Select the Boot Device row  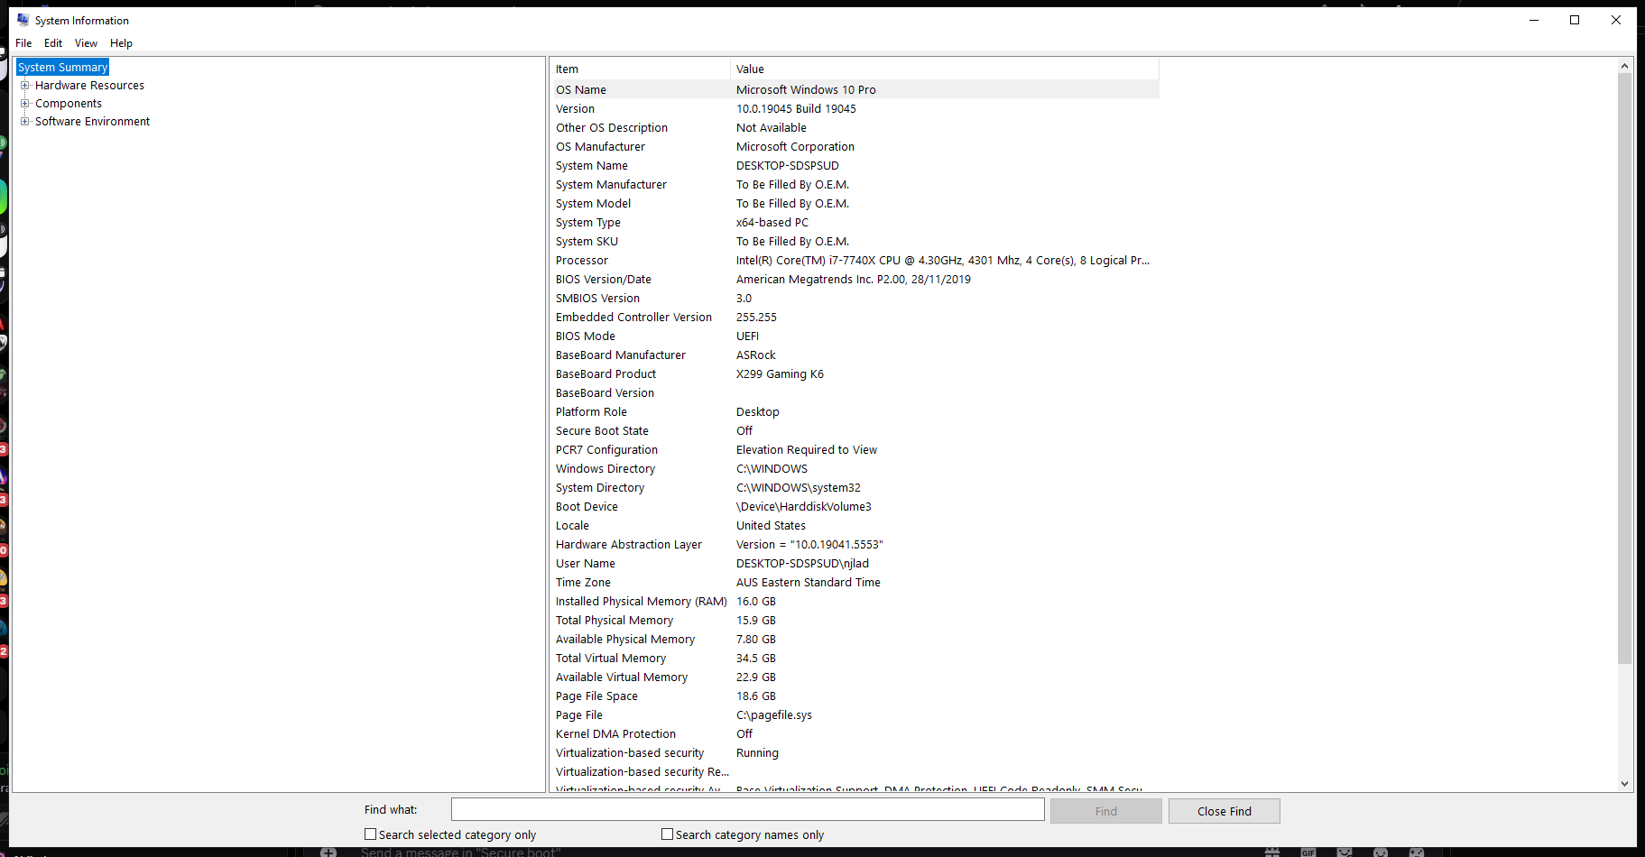pyautogui.click(x=856, y=507)
